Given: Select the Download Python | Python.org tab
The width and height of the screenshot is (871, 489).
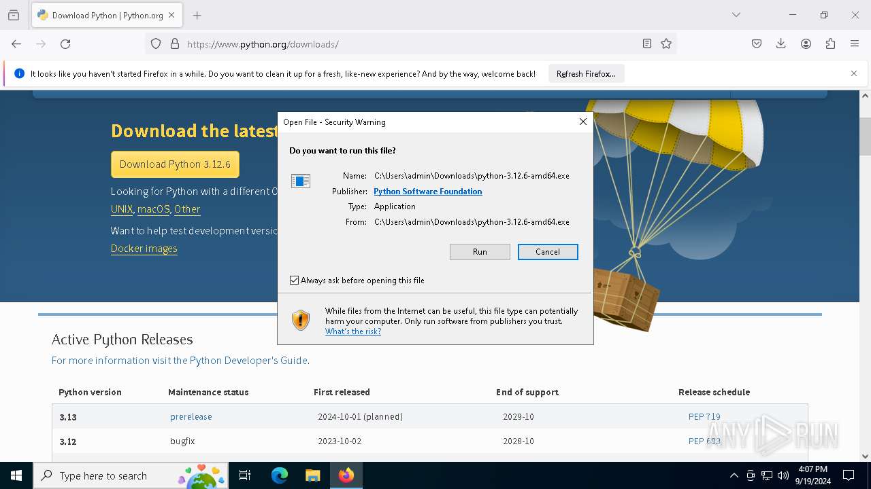Looking at the screenshot, I should pos(106,15).
